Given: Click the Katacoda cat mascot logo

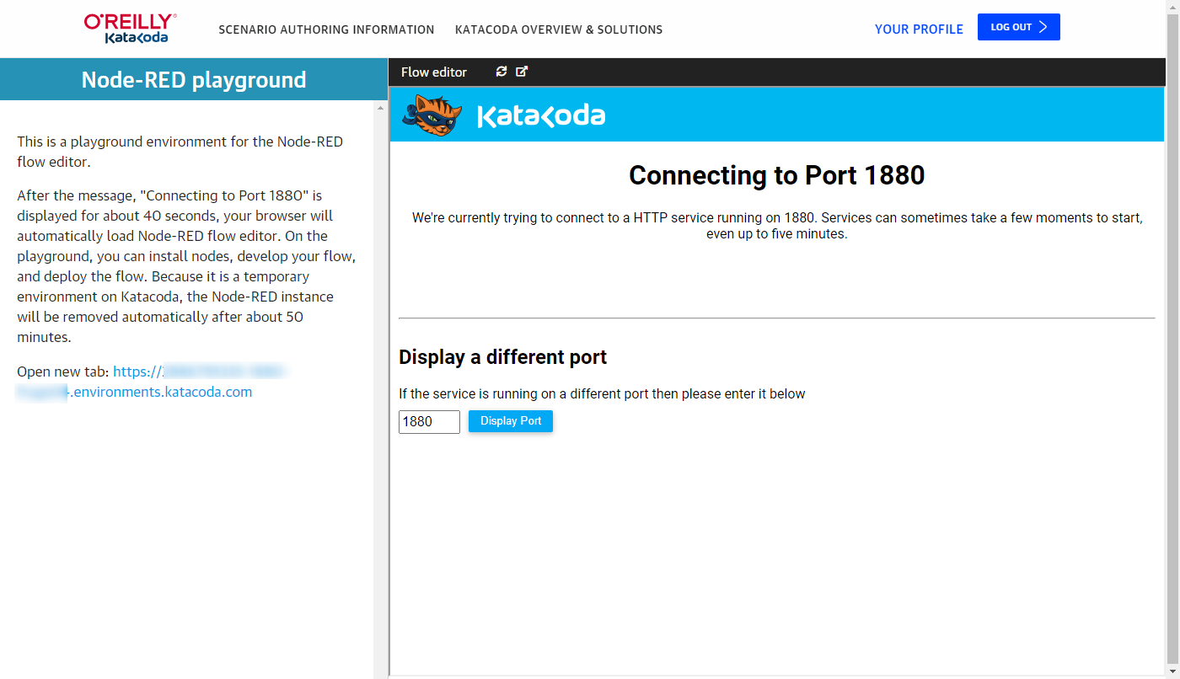Looking at the screenshot, I should click(x=432, y=115).
